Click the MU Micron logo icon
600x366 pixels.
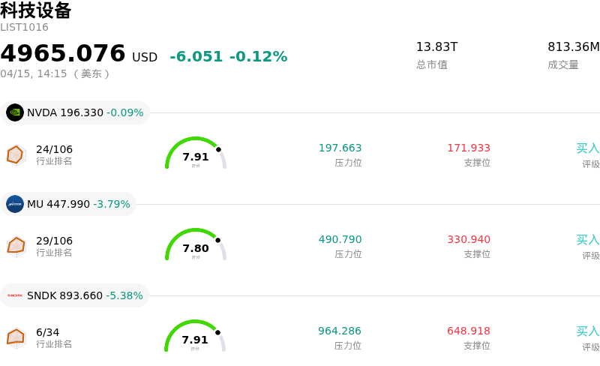coord(15,204)
